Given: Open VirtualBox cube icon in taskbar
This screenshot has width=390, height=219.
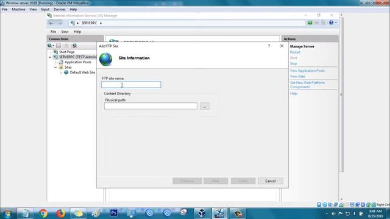Looking at the screenshot, I should click(x=202, y=214).
